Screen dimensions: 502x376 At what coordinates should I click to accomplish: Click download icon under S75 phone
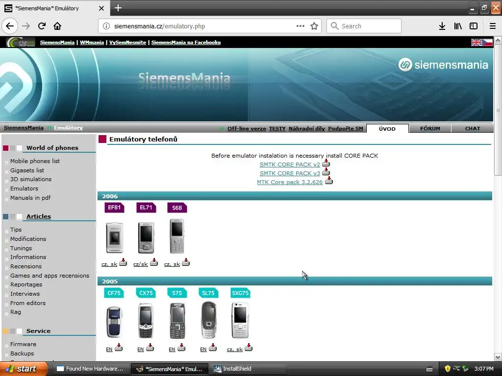pyautogui.click(x=181, y=347)
